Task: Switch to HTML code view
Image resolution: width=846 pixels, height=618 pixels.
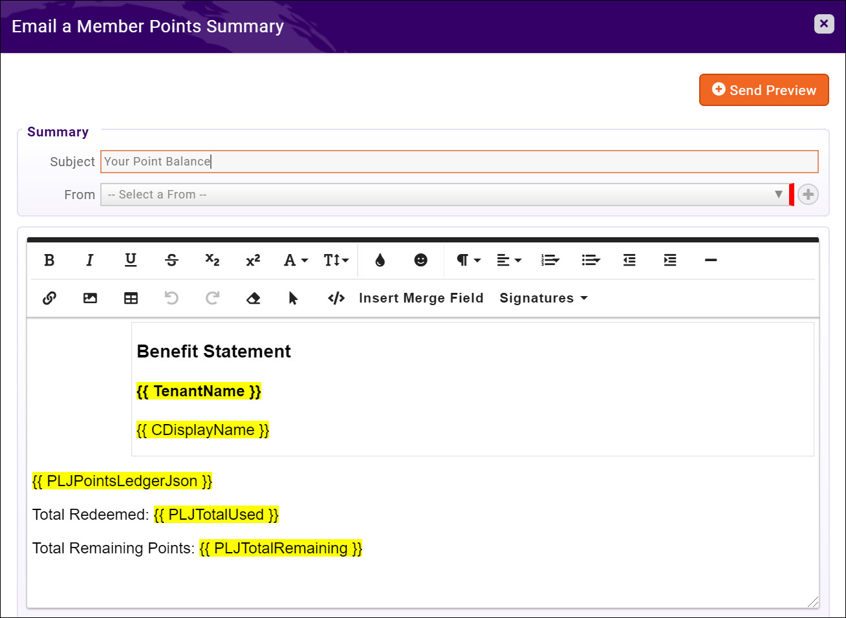Action: pyautogui.click(x=336, y=298)
